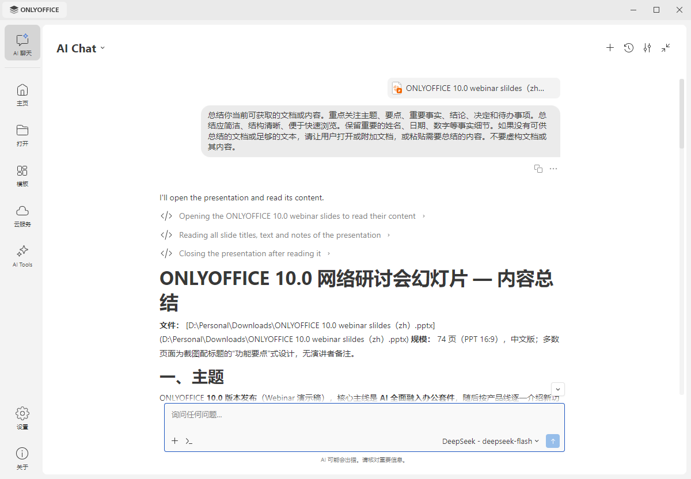Click the attached pptx file chip
The width and height of the screenshot is (691, 479).
coord(474,88)
